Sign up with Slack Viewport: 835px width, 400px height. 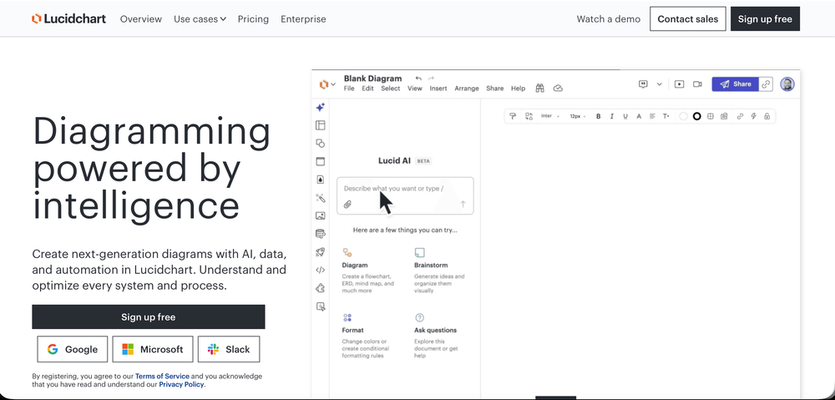point(229,349)
